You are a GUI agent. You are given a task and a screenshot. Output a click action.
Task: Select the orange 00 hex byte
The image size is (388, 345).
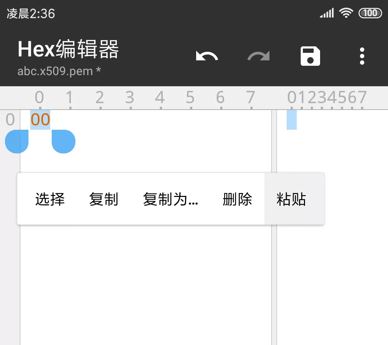coord(40,120)
